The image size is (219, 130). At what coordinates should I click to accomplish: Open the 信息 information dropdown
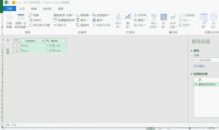pos(185,25)
